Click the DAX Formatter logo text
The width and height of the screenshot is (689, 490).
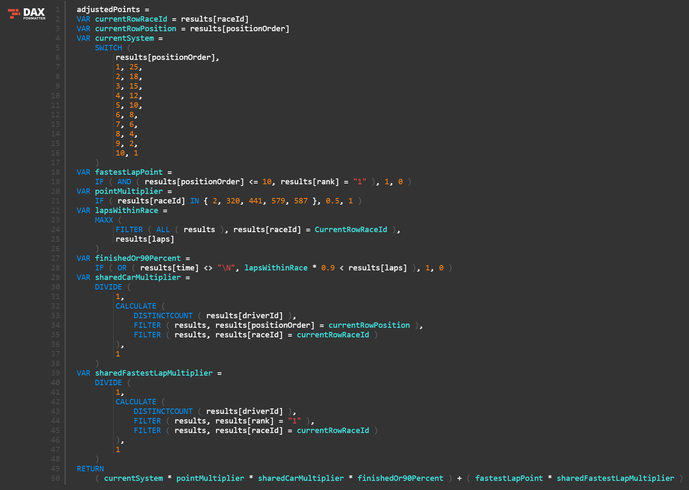coord(34,14)
